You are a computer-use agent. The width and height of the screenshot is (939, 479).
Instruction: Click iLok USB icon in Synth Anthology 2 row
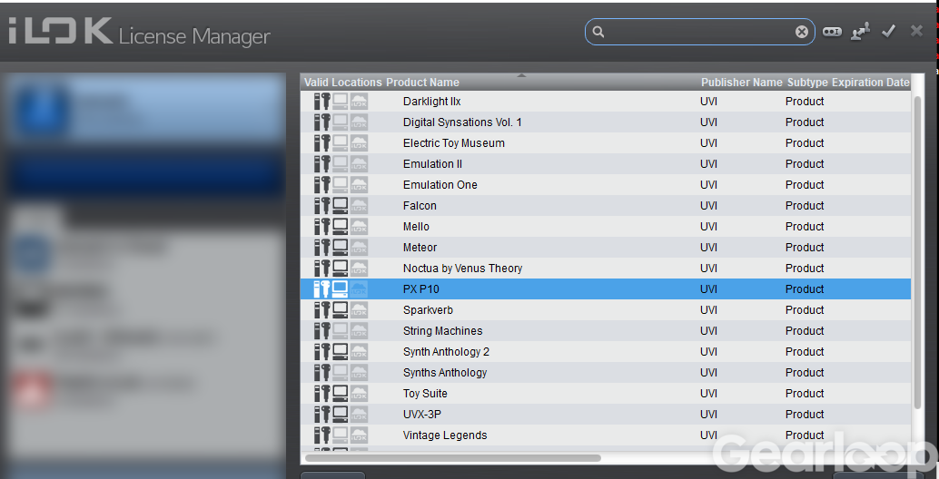click(322, 352)
